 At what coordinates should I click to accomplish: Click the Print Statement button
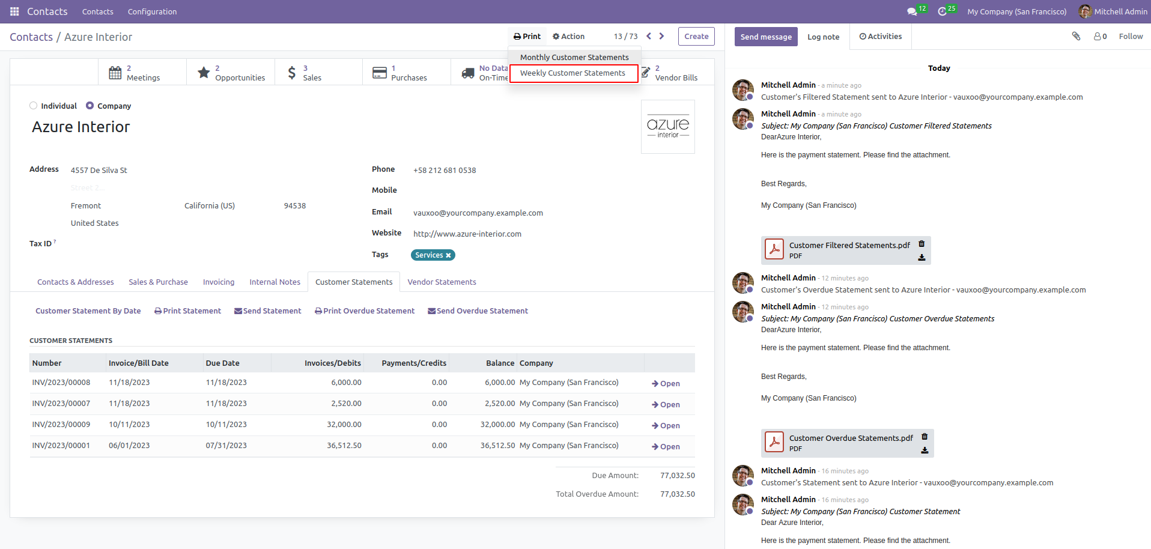[187, 311]
